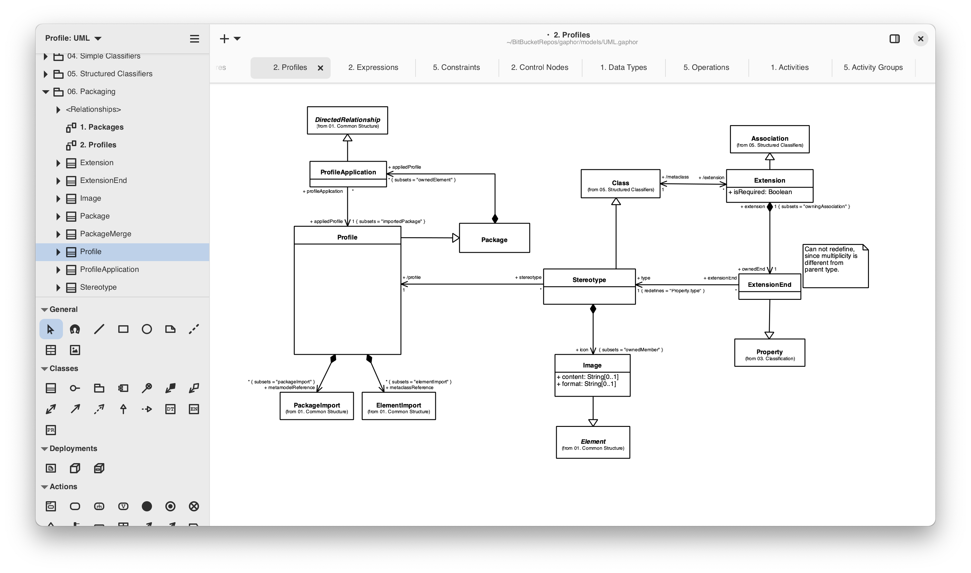The image size is (971, 573).
Task: Select the Line tool in General
Action: point(99,329)
